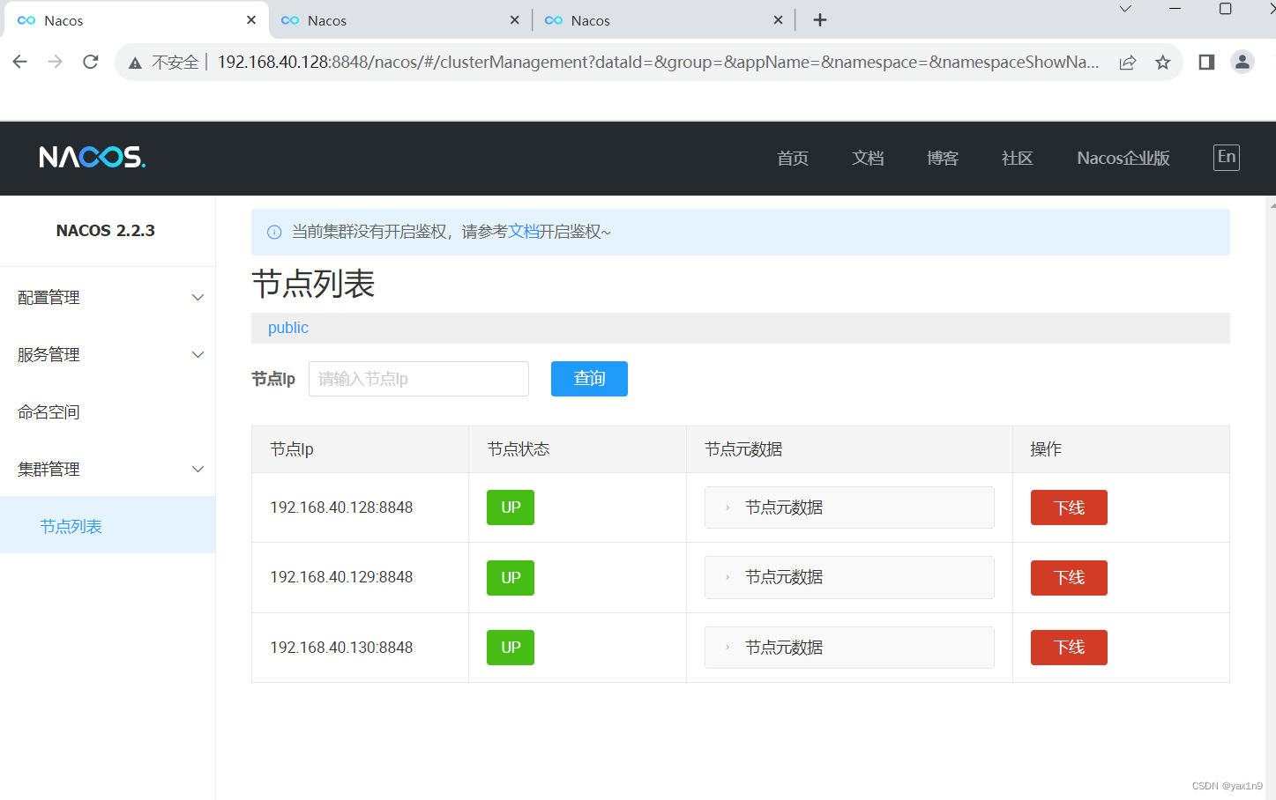1276x800 pixels.
Task: Click the browser back arrow icon
Action: 19,62
